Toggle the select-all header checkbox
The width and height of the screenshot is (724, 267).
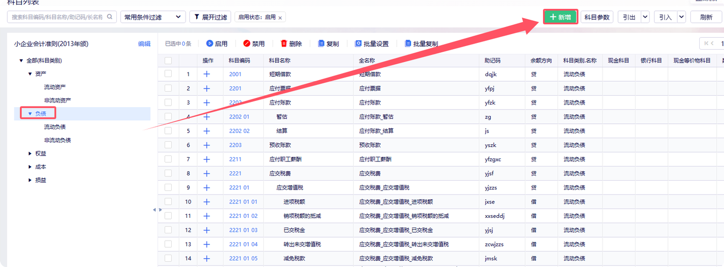tap(168, 61)
